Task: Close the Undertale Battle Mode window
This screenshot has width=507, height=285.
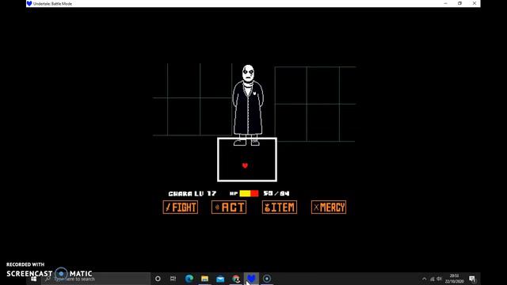Action: [x=474, y=3]
